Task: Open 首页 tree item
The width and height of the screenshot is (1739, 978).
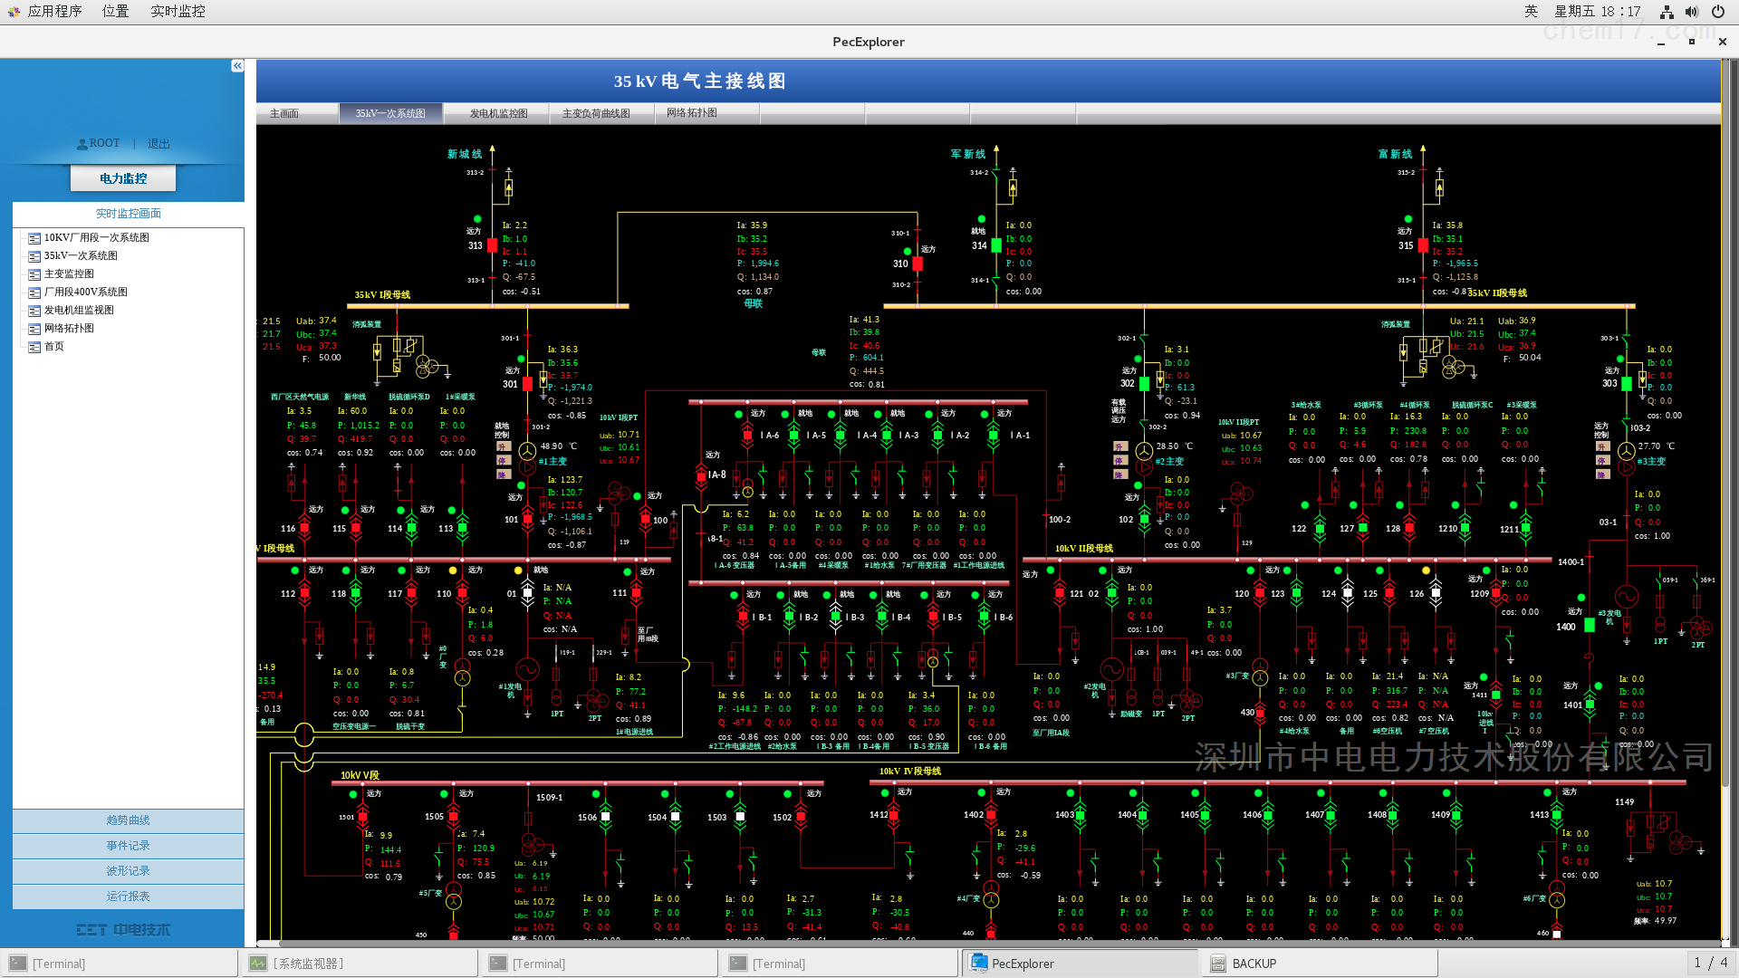Action: pos(53,346)
